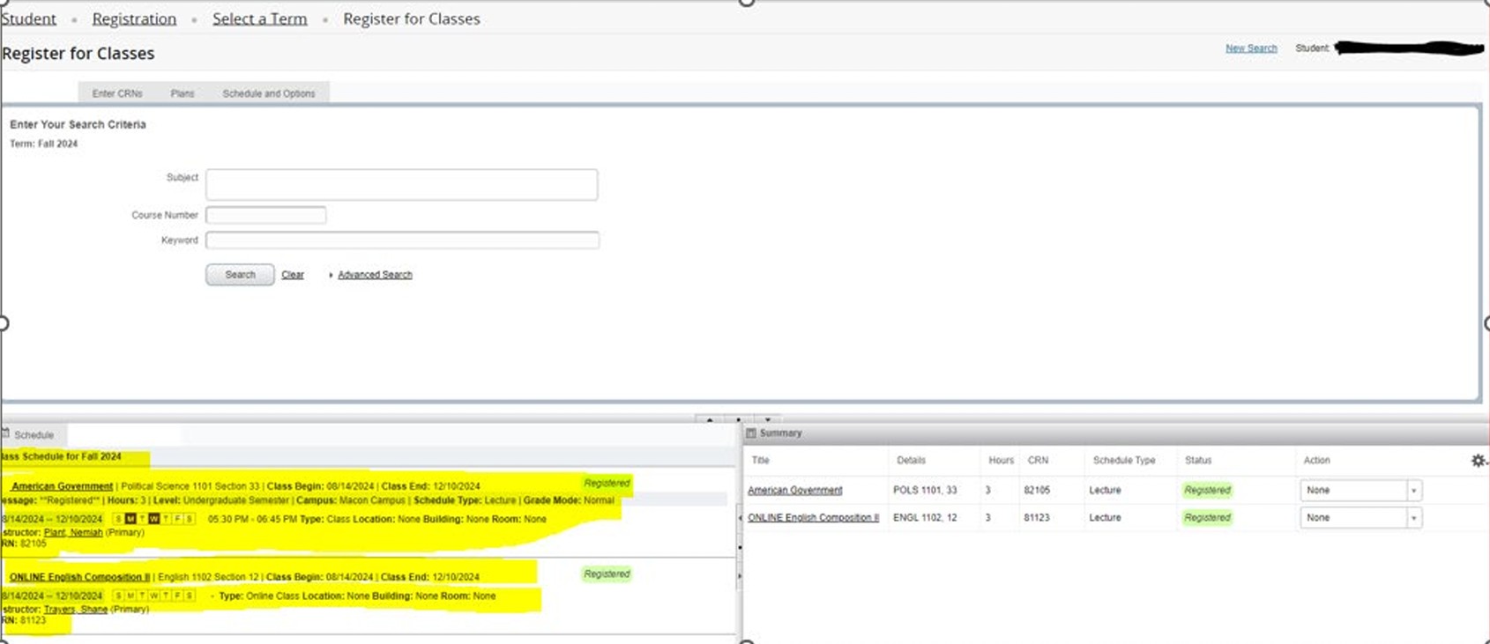The width and height of the screenshot is (1490, 644).
Task: Click the Course Number field
Action: point(265,215)
